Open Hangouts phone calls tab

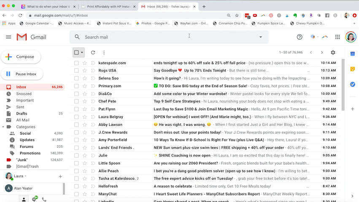click(x=44, y=199)
